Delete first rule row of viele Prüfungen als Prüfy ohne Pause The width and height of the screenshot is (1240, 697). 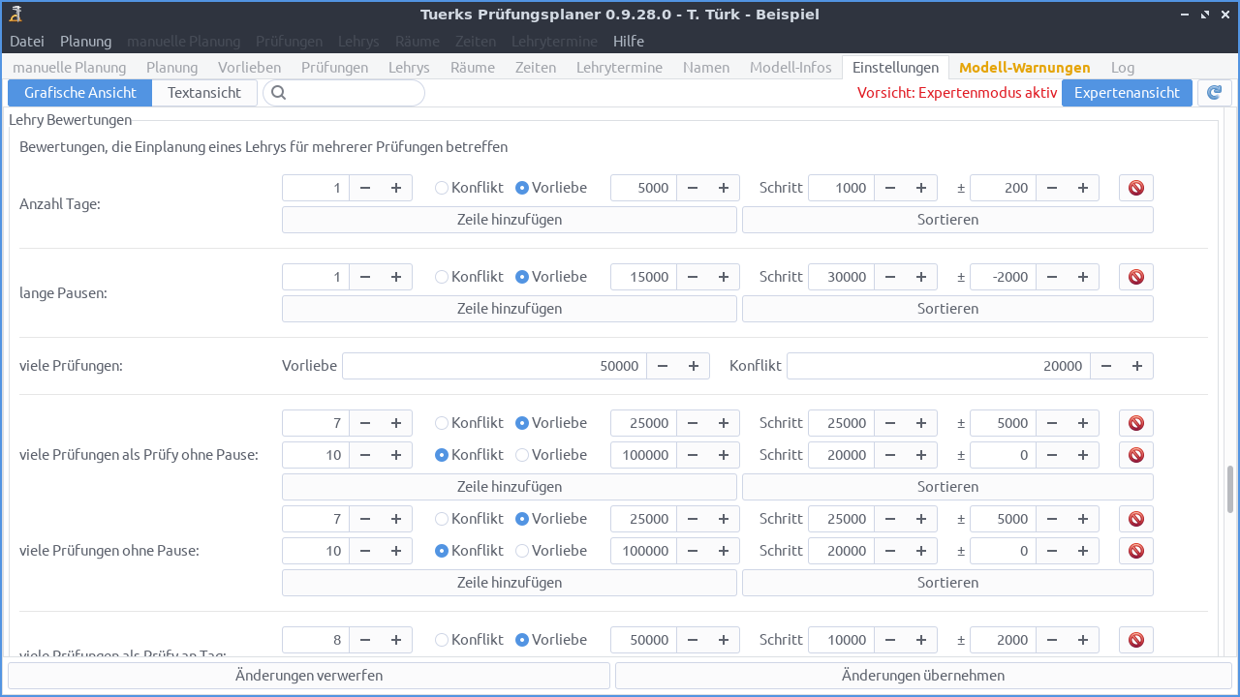[1135, 422]
